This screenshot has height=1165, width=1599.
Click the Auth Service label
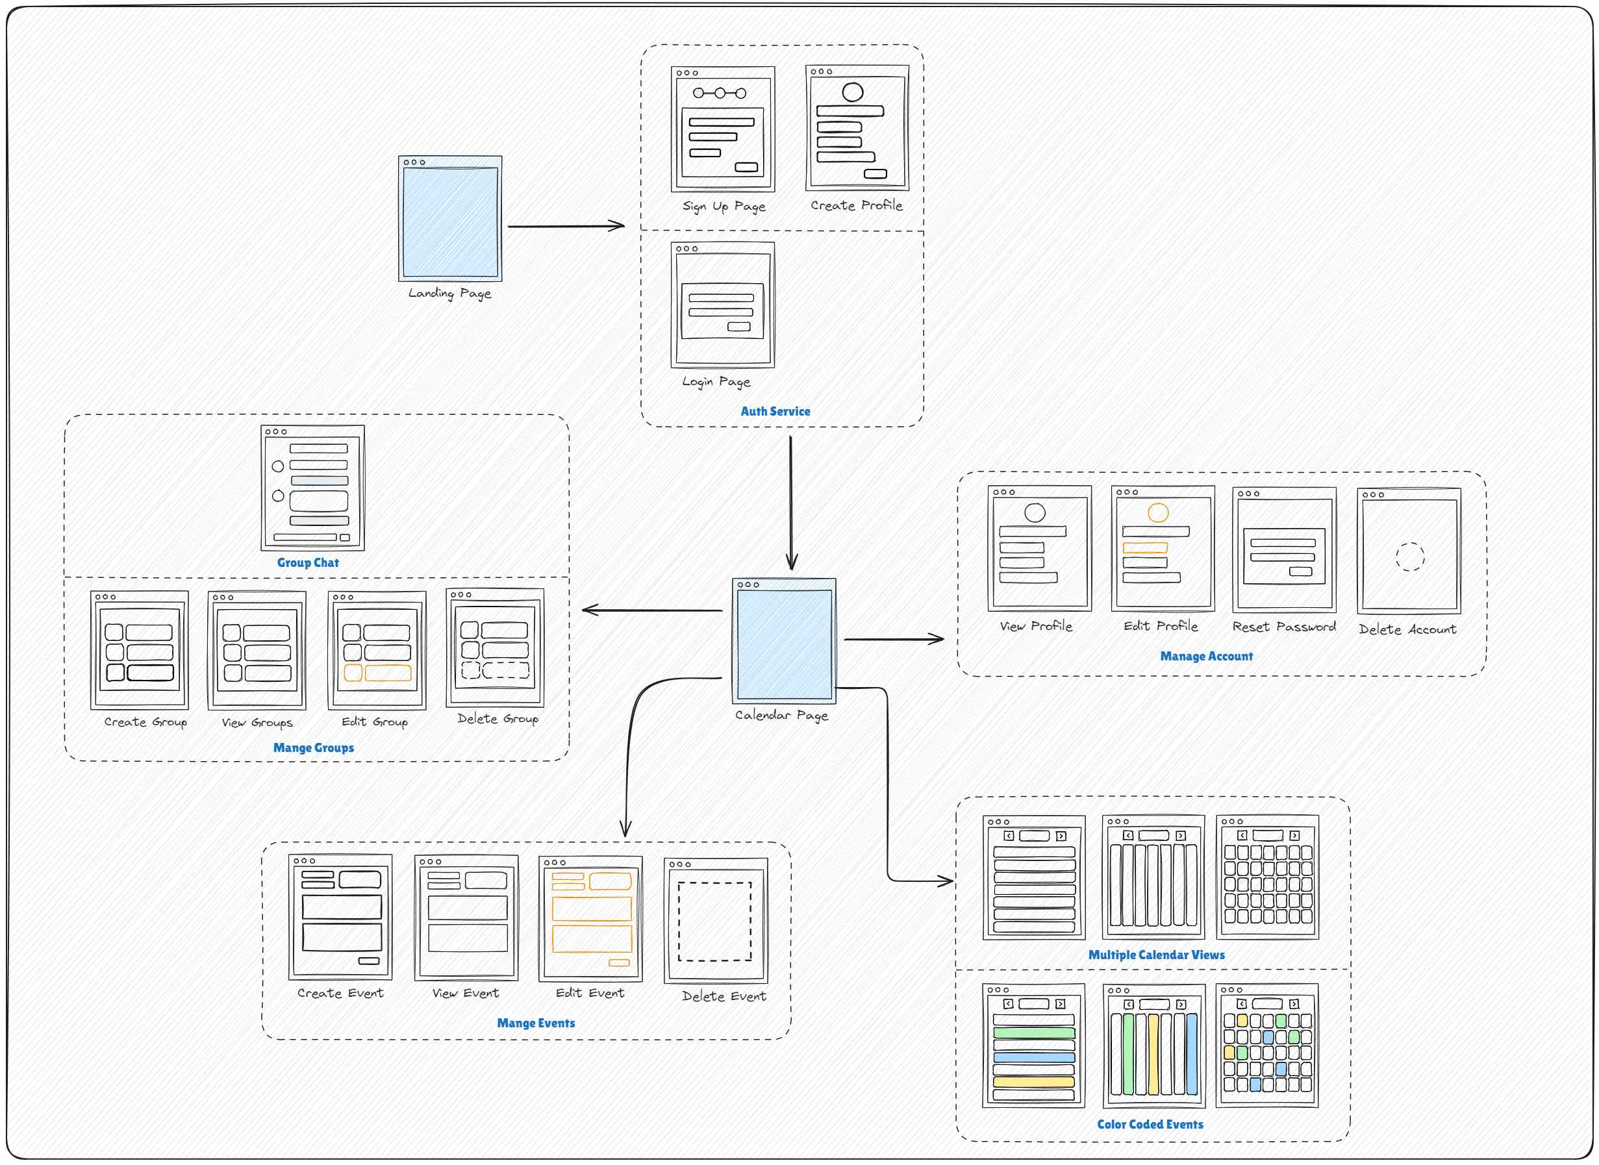[775, 411]
